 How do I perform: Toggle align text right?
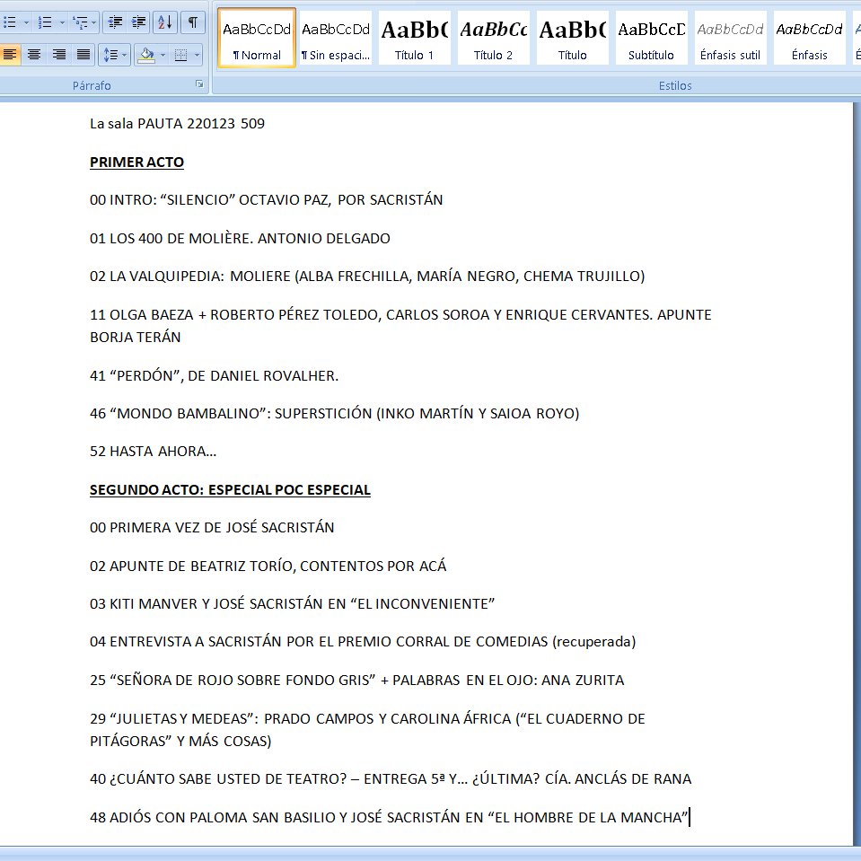coord(58,55)
